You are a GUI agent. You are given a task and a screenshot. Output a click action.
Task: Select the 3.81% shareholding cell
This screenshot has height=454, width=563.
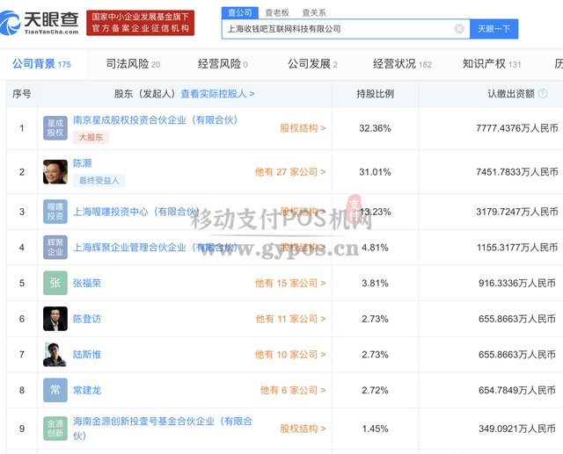[376, 283]
